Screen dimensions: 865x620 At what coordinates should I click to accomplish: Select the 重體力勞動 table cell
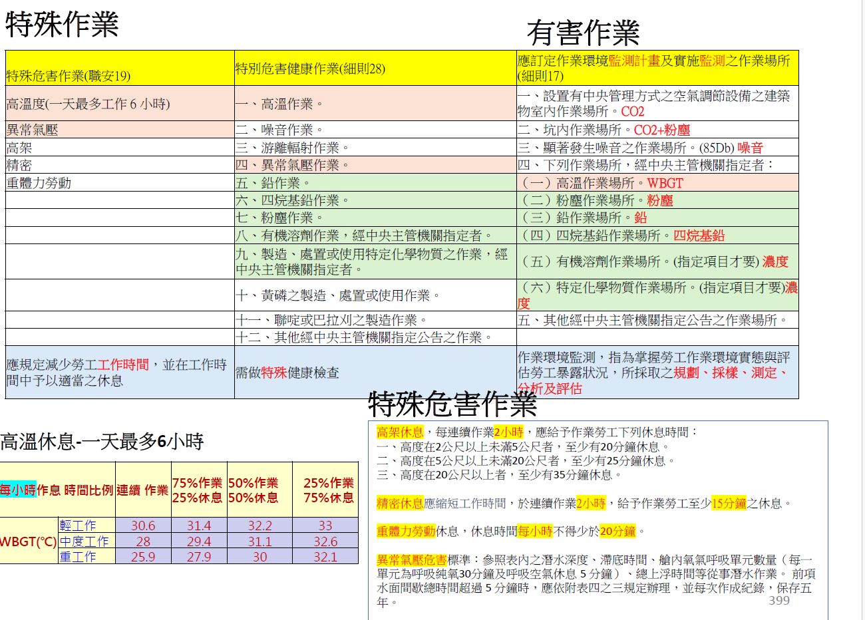(x=39, y=183)
